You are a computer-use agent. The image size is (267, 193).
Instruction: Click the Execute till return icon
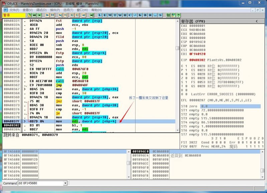(x=84, y=15)
